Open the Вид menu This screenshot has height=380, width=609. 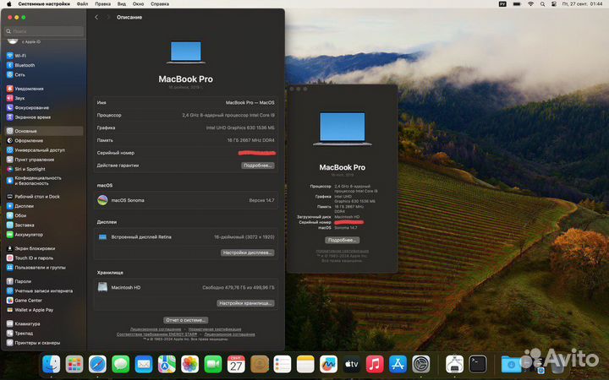point(122,4)
